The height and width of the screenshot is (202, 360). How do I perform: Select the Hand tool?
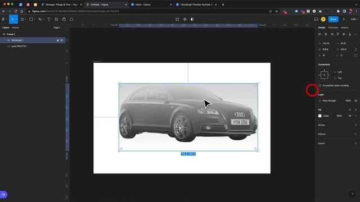click(64, 20)
